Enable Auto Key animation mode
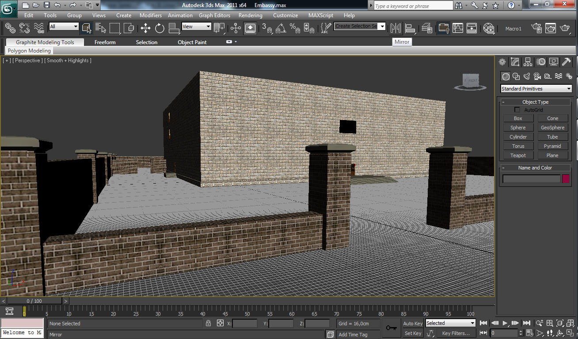Screen dimensions: 578x339 413,324
